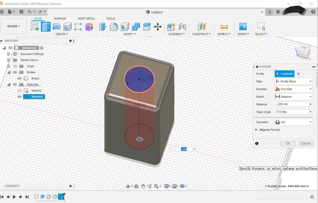Show Sketch2 via its visibility eye
This screenshot has width=318, height=203.
click(20, 91)
